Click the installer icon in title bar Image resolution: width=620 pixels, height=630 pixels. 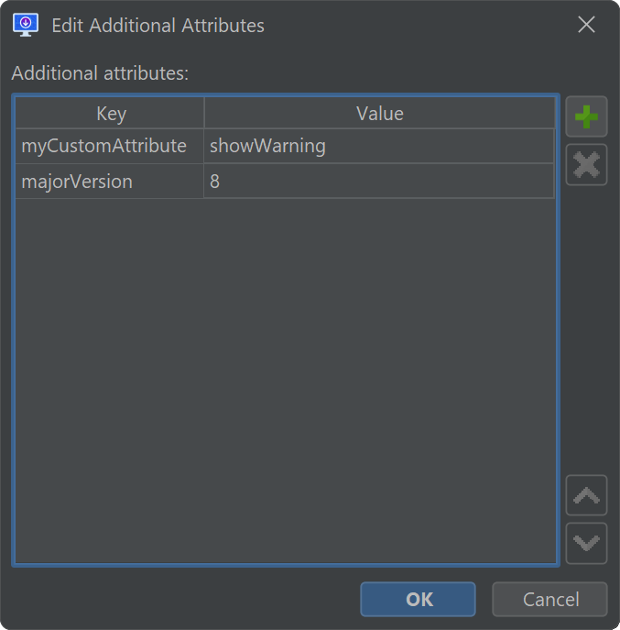[x=26, y=25]
